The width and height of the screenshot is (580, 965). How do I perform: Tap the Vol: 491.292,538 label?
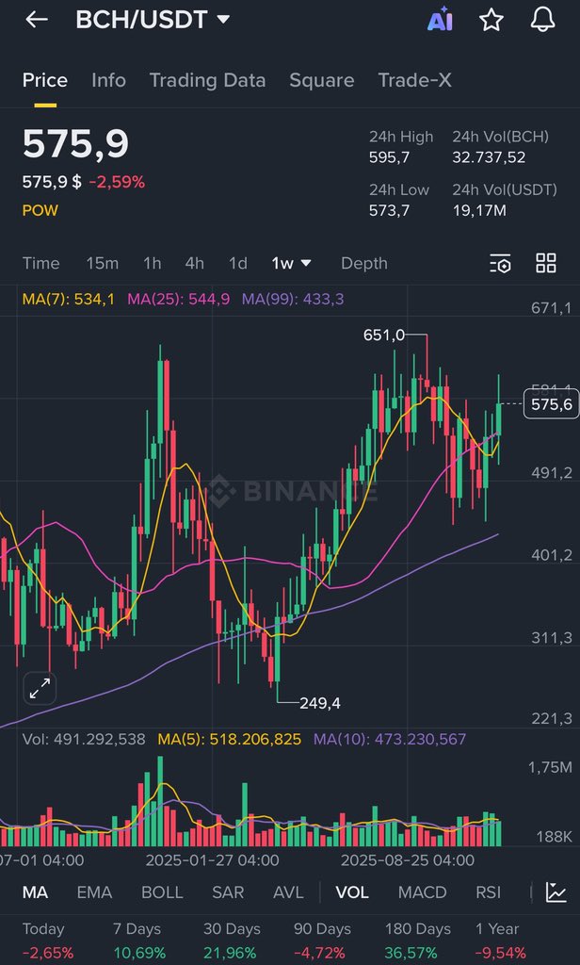pyautogui.click(x=84, y=739)
